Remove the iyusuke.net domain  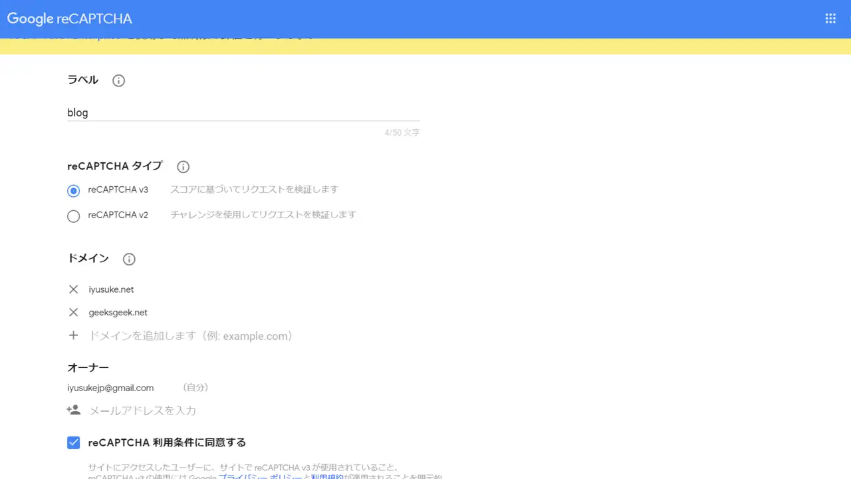(74, 289)
